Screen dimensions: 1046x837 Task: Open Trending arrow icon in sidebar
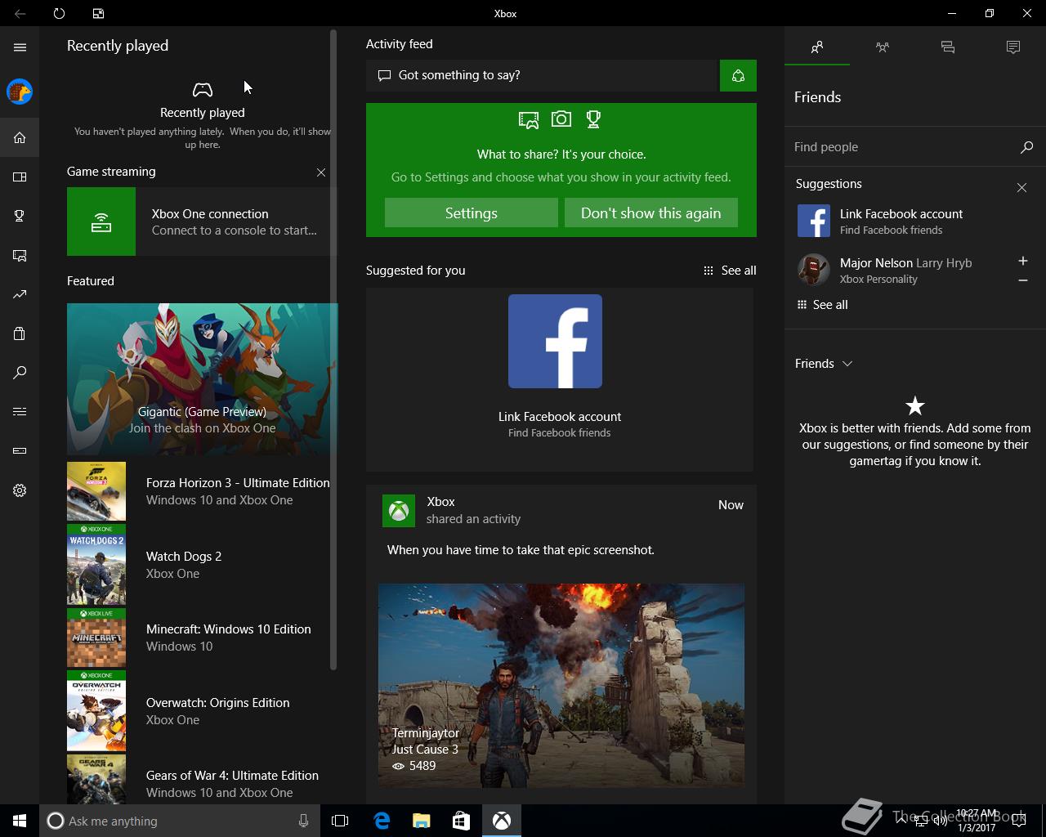tap(20, 294)
